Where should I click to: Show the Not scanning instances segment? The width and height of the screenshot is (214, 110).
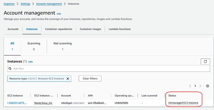[62, 46]
